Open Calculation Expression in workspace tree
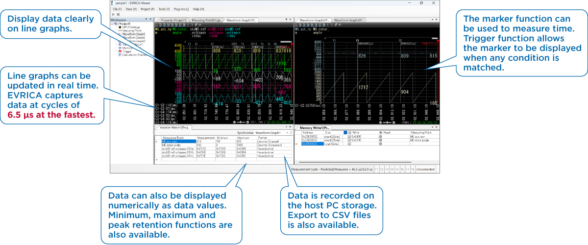588x245 pixels. (133, 55)
